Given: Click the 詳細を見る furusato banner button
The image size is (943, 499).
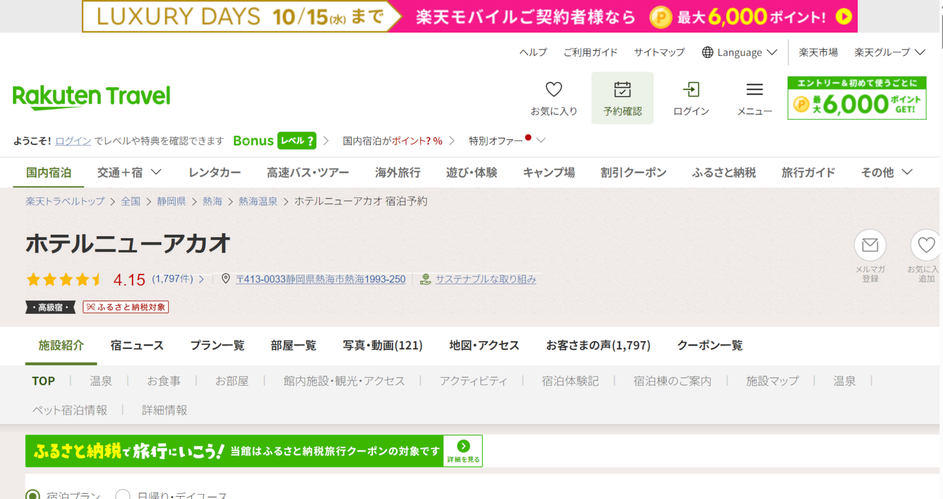Looking at the screenshot, I should pyautogui.click(x=462, y=450).
